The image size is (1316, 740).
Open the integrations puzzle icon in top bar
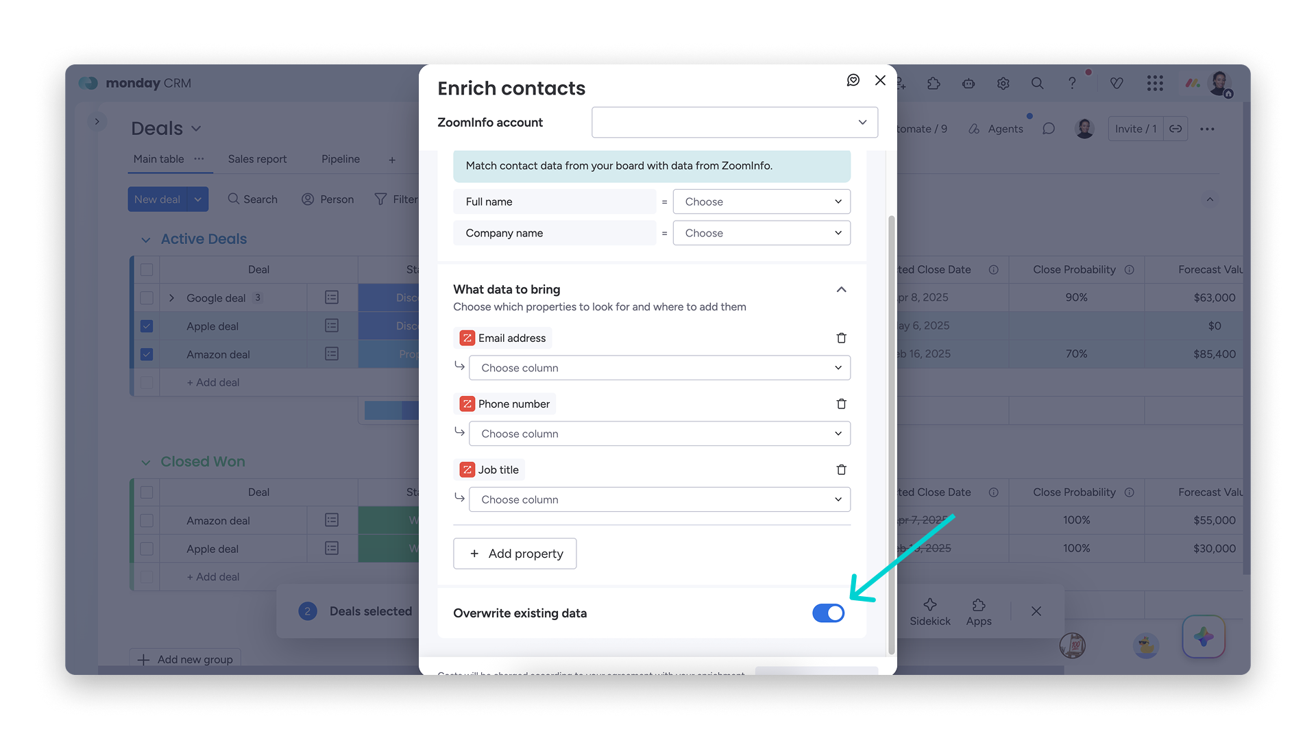[x=934, y=83]
